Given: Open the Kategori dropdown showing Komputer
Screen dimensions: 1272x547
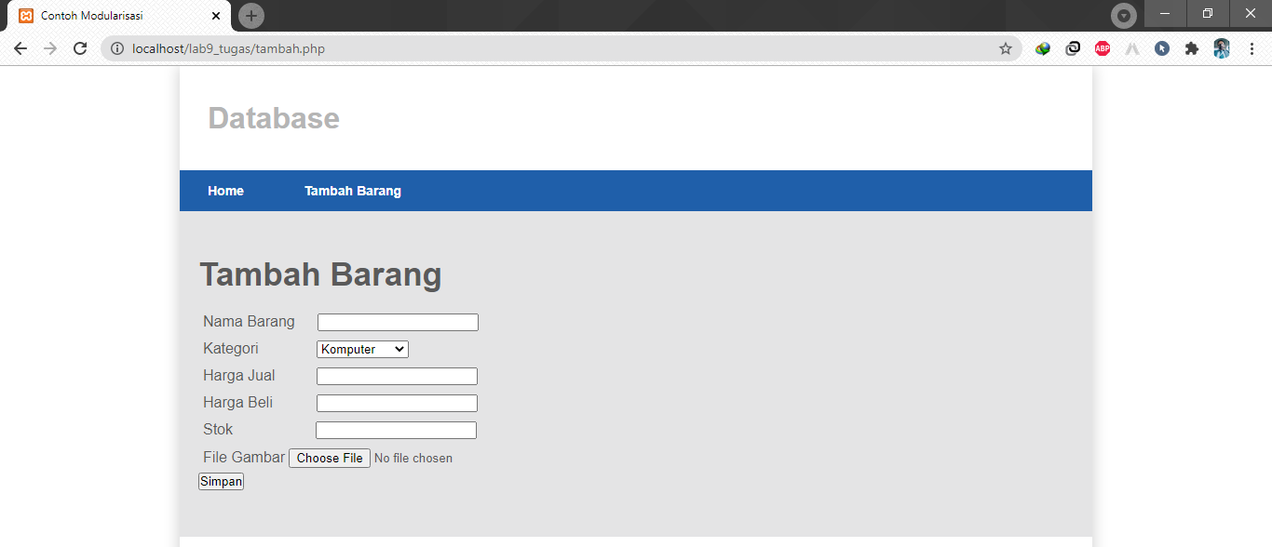Looking at the screenshot, I should [362, 349].
